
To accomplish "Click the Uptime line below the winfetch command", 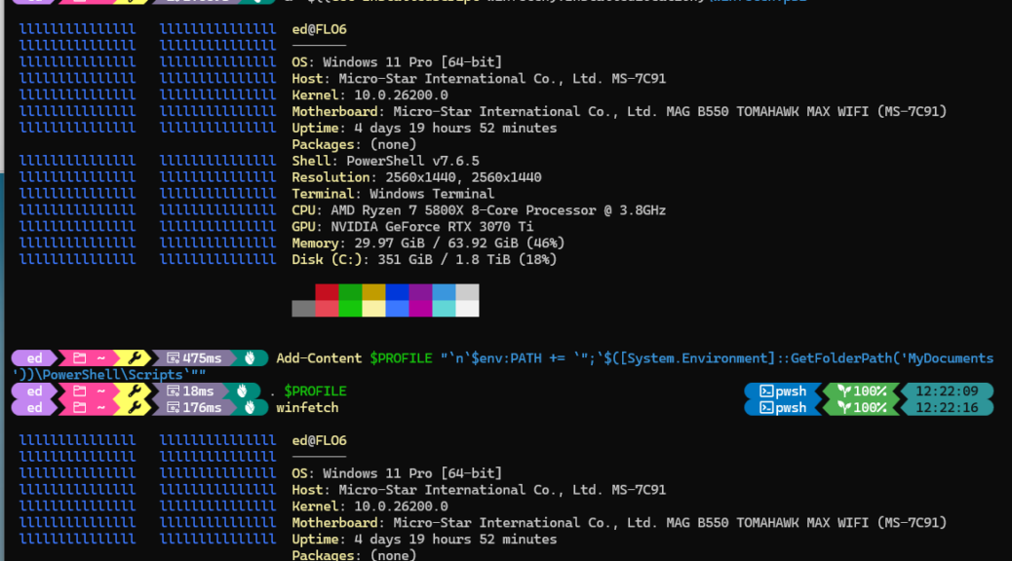I will click(424, 540).
